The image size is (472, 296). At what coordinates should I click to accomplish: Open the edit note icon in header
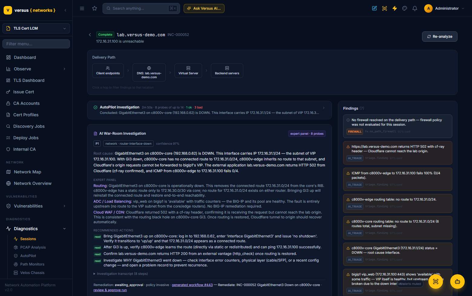(x=374, y=8)
